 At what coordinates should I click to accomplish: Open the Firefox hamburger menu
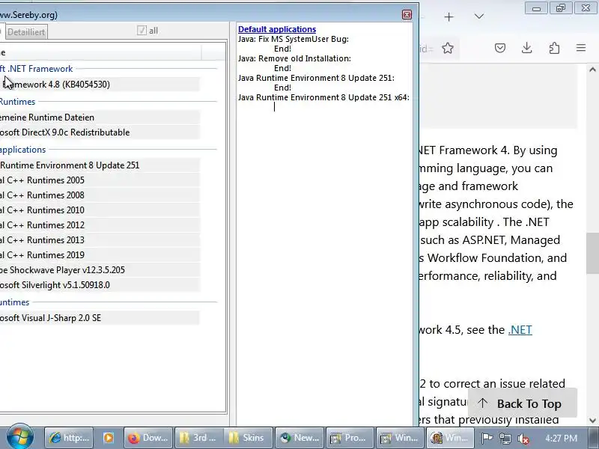581,48
